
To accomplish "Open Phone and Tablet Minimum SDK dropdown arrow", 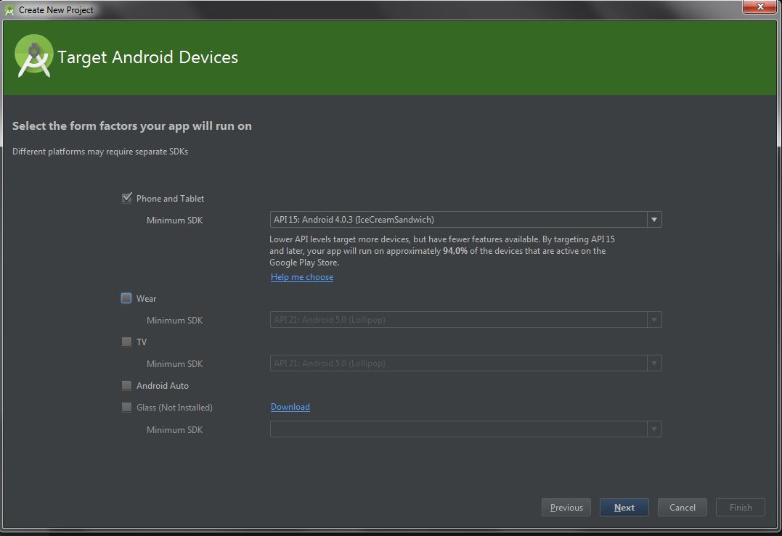I will coord(653,220).
